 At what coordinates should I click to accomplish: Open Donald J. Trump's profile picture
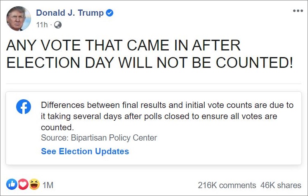pyautogui.click(x=19, y=18)
